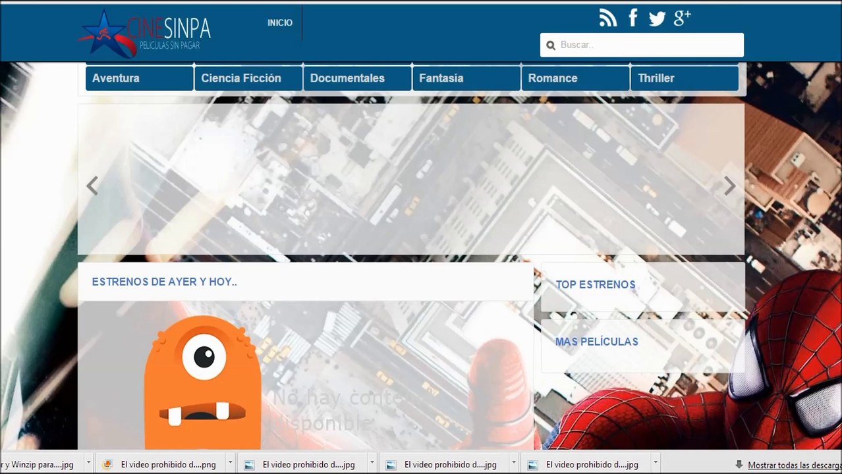This screenshot has width=842, height=474.
Task: Click the search magnifier icon
Action: tap(551, 45)
